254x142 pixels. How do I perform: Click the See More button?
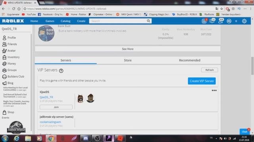tap(128, 49)
